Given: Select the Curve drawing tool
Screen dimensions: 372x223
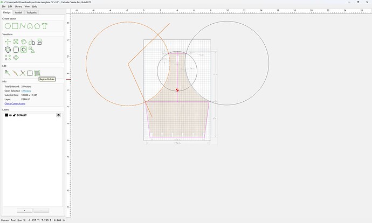Looking at the screenshot, I should coord(30,26).
